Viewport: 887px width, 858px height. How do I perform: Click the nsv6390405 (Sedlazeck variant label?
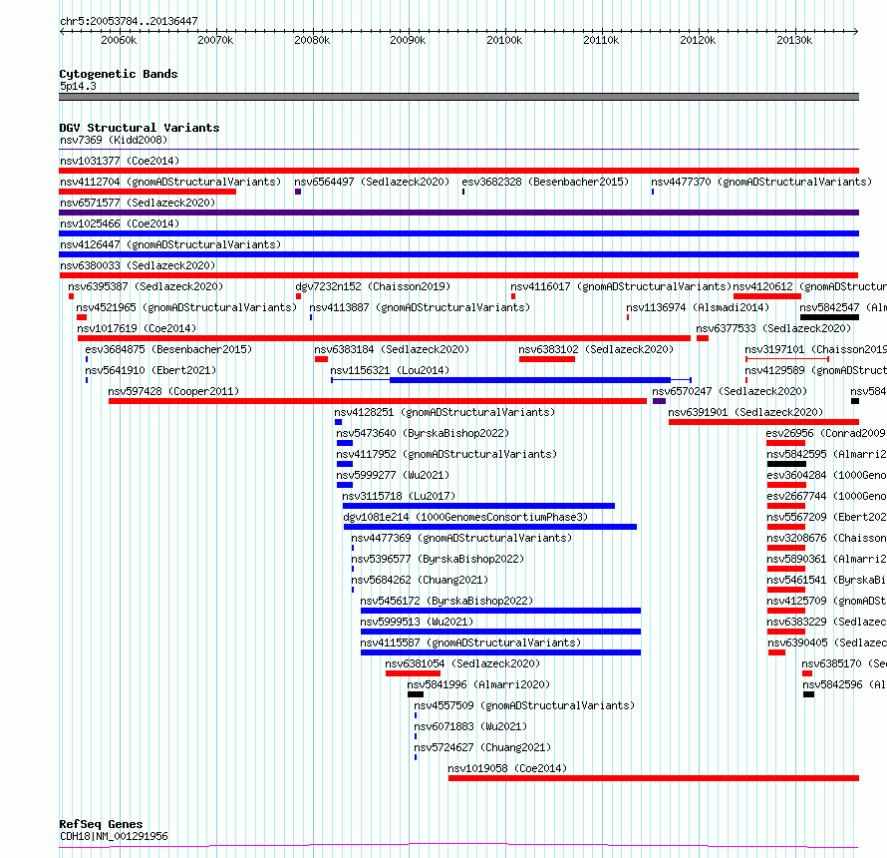tap(827, 643)
